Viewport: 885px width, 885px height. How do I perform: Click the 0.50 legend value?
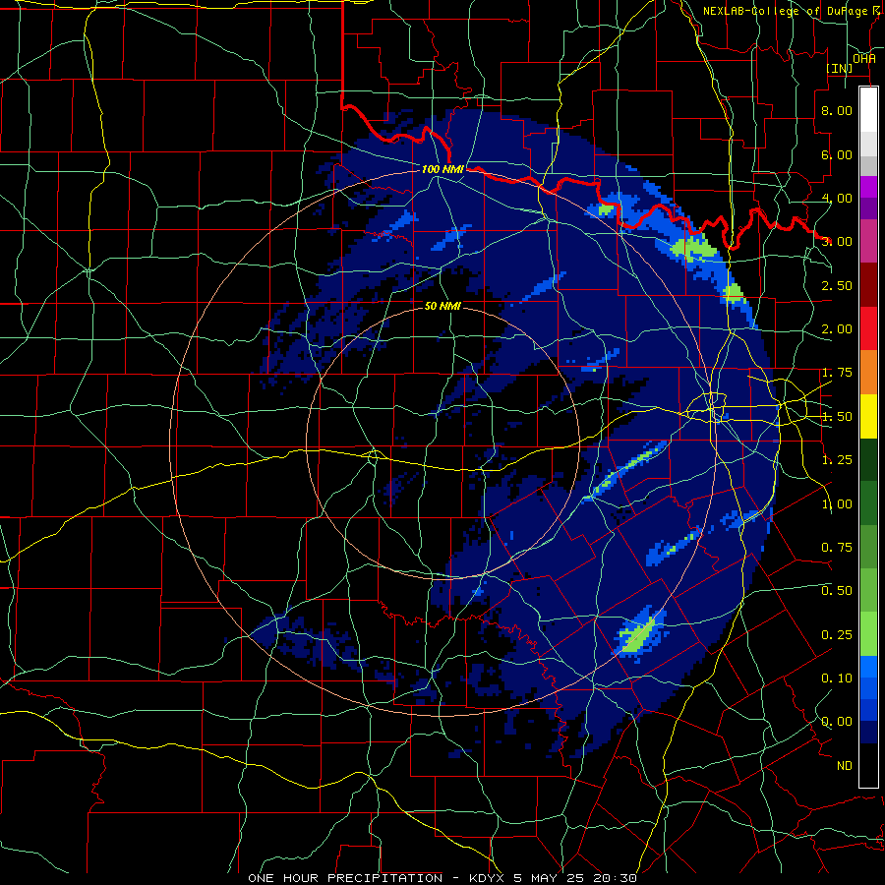click(x=837, y=591)
